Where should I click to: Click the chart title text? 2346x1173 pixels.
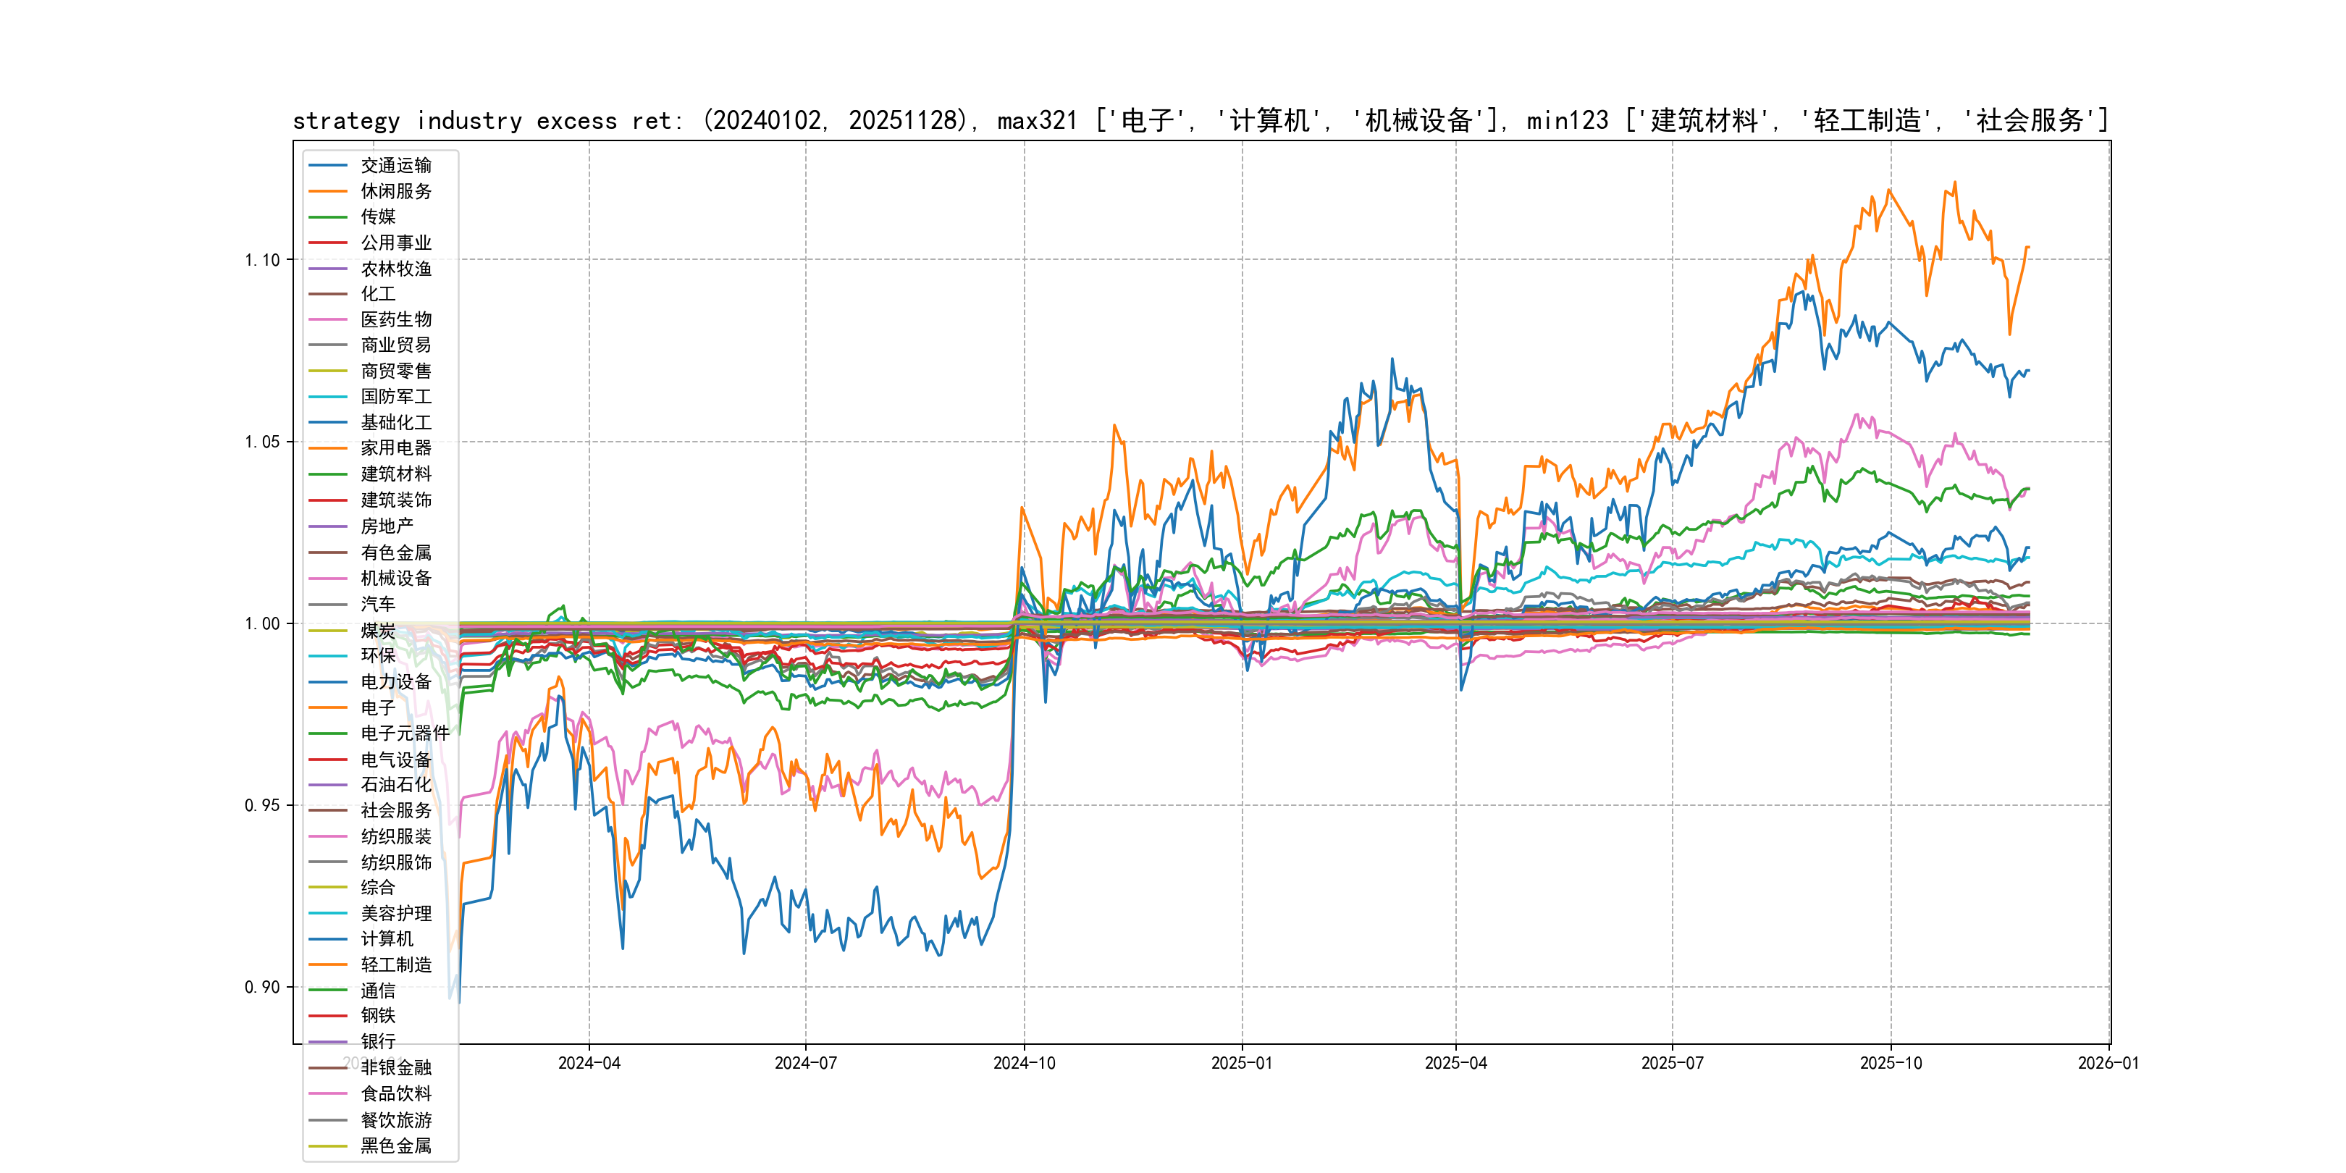click(1201, 121)
